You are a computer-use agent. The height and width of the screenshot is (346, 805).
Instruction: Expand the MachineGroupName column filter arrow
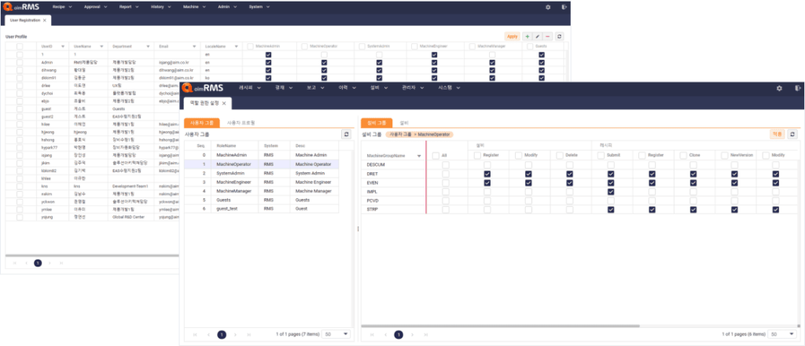(x=419, y=156)
